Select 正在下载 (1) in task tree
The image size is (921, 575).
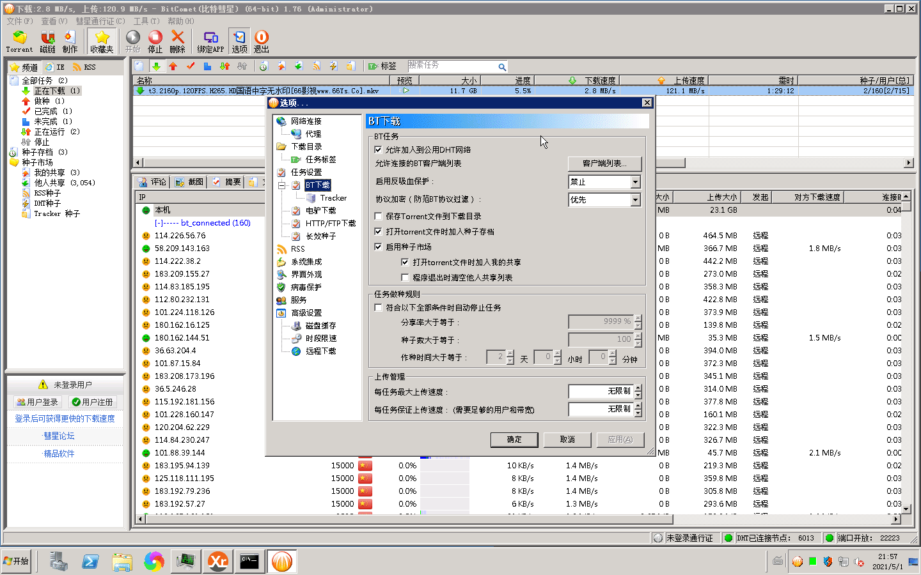click(57, 91)
